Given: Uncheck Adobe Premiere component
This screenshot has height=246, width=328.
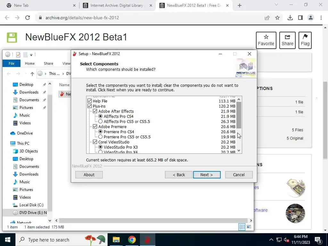Looking at the screenshot, I should click(95, 127).
